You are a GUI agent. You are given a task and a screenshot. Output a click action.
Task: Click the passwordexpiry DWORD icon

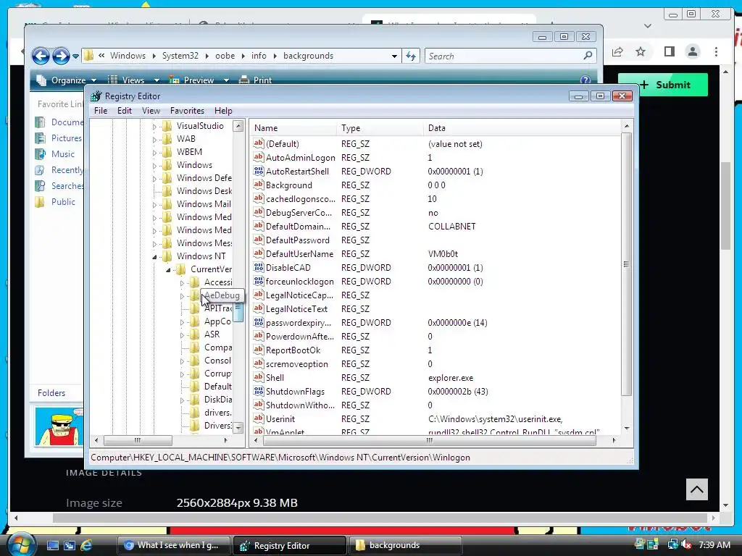259,322
